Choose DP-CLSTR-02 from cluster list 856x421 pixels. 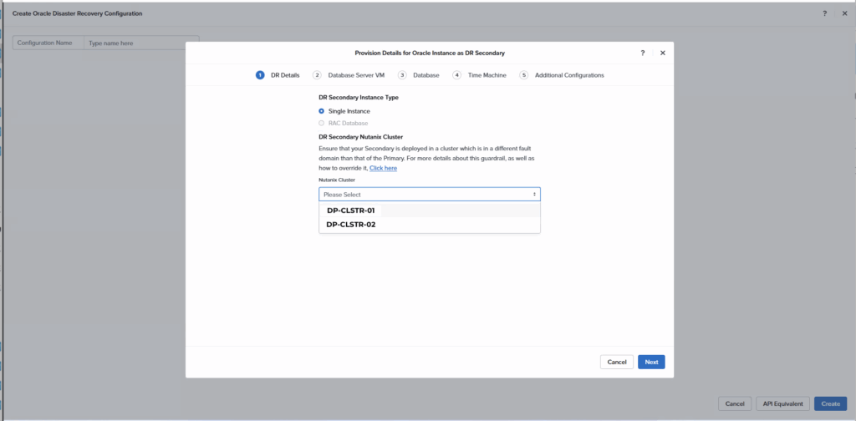click(x=430, y=225)
